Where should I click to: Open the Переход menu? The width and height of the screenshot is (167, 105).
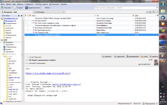pyautogui.click(x=20, y=4)
